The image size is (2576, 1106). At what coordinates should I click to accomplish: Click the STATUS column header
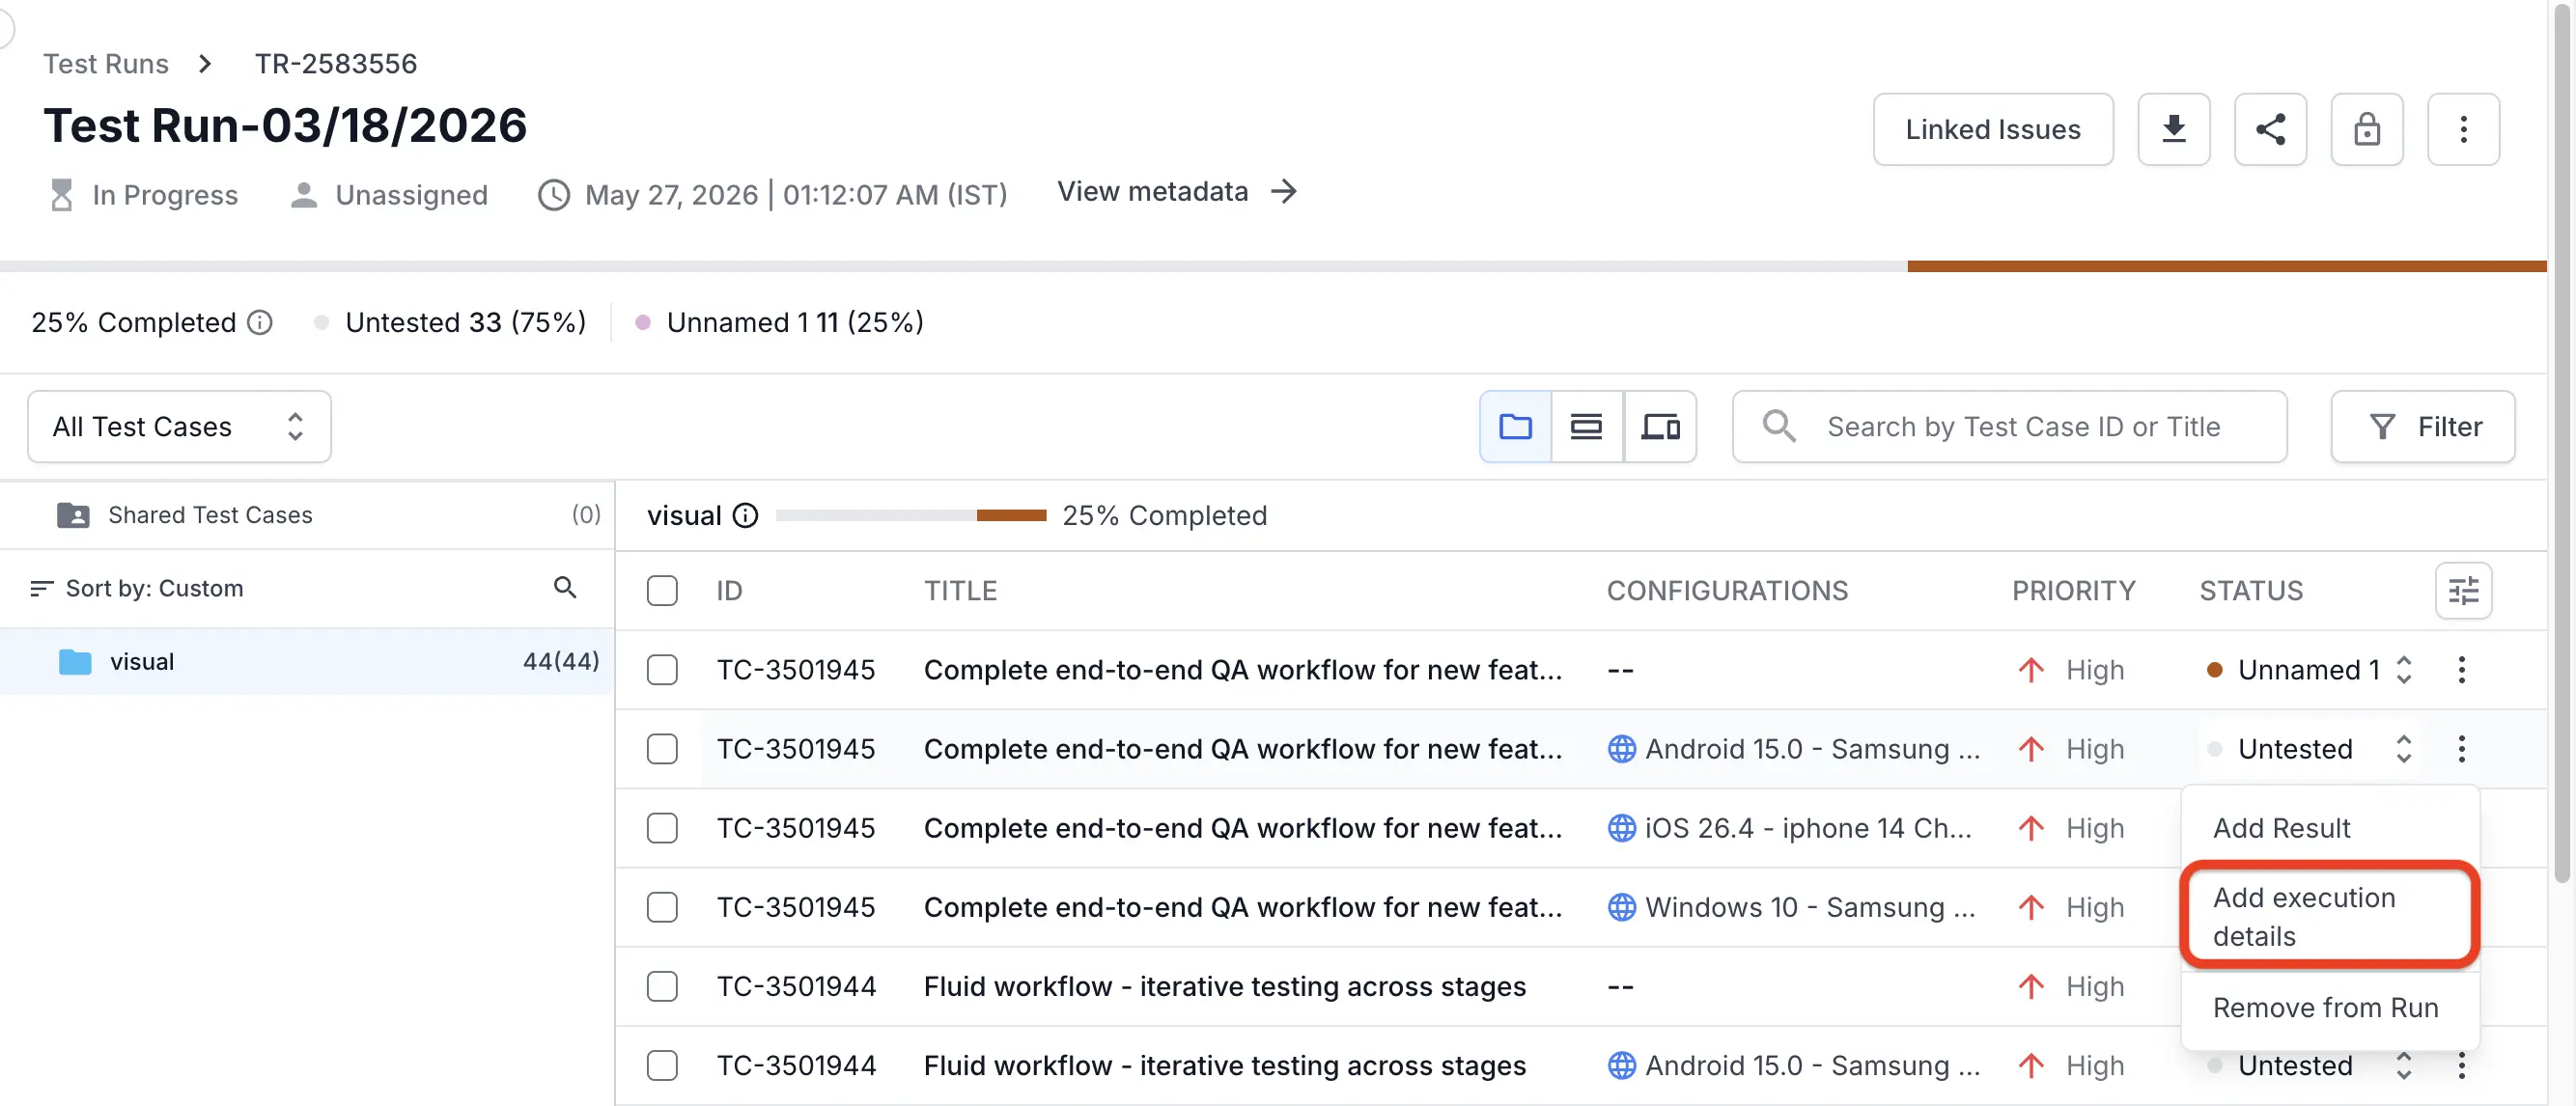(2251, 590)
